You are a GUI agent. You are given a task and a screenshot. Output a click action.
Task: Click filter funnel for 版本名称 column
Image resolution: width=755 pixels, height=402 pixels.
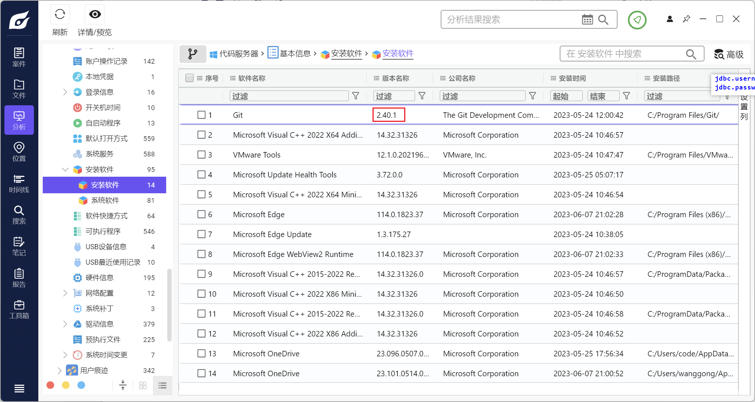click(x=422, y=96)
